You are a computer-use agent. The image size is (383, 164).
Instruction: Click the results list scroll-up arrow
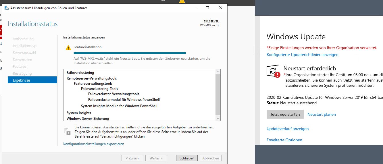218,72
